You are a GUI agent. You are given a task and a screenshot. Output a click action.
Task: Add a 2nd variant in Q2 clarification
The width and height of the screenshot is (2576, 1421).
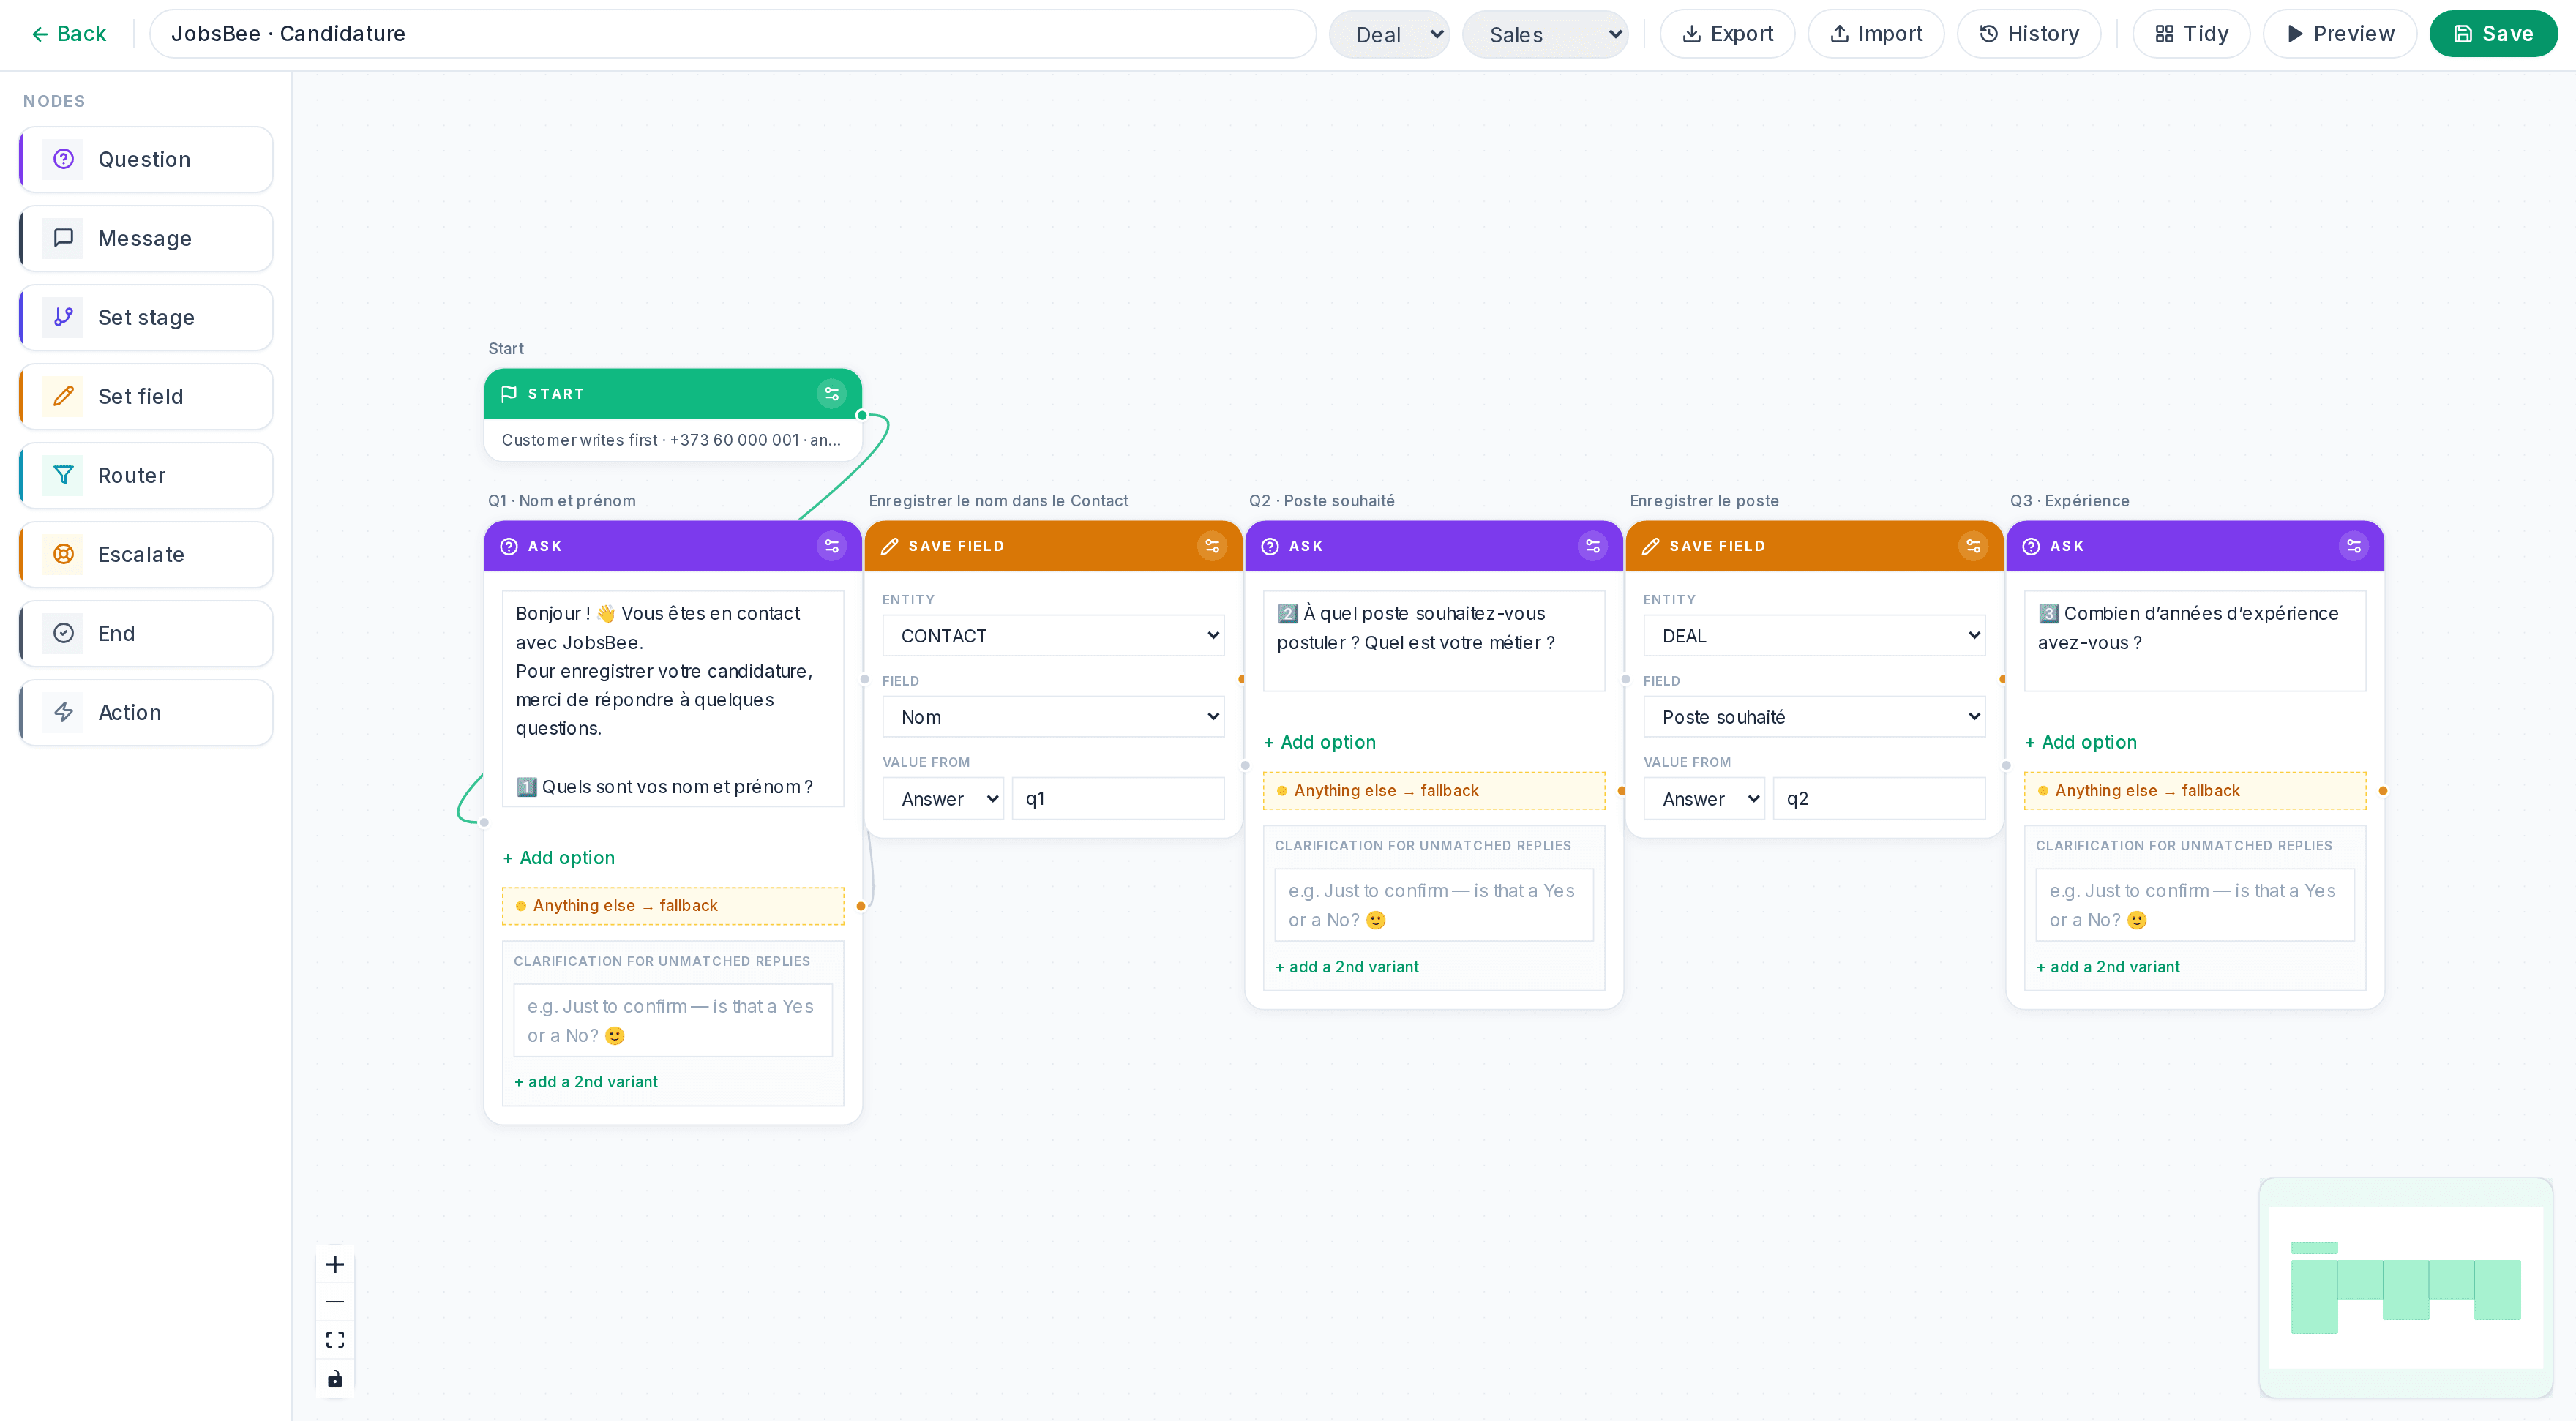1347,967
